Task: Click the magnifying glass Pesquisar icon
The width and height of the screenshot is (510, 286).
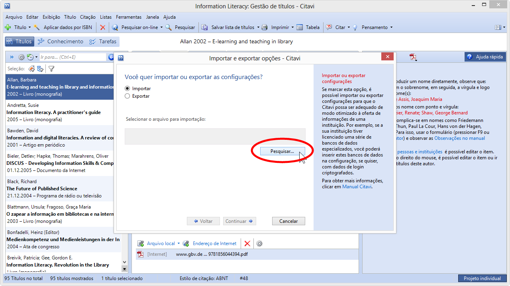Action: click(x=169, y=27)
